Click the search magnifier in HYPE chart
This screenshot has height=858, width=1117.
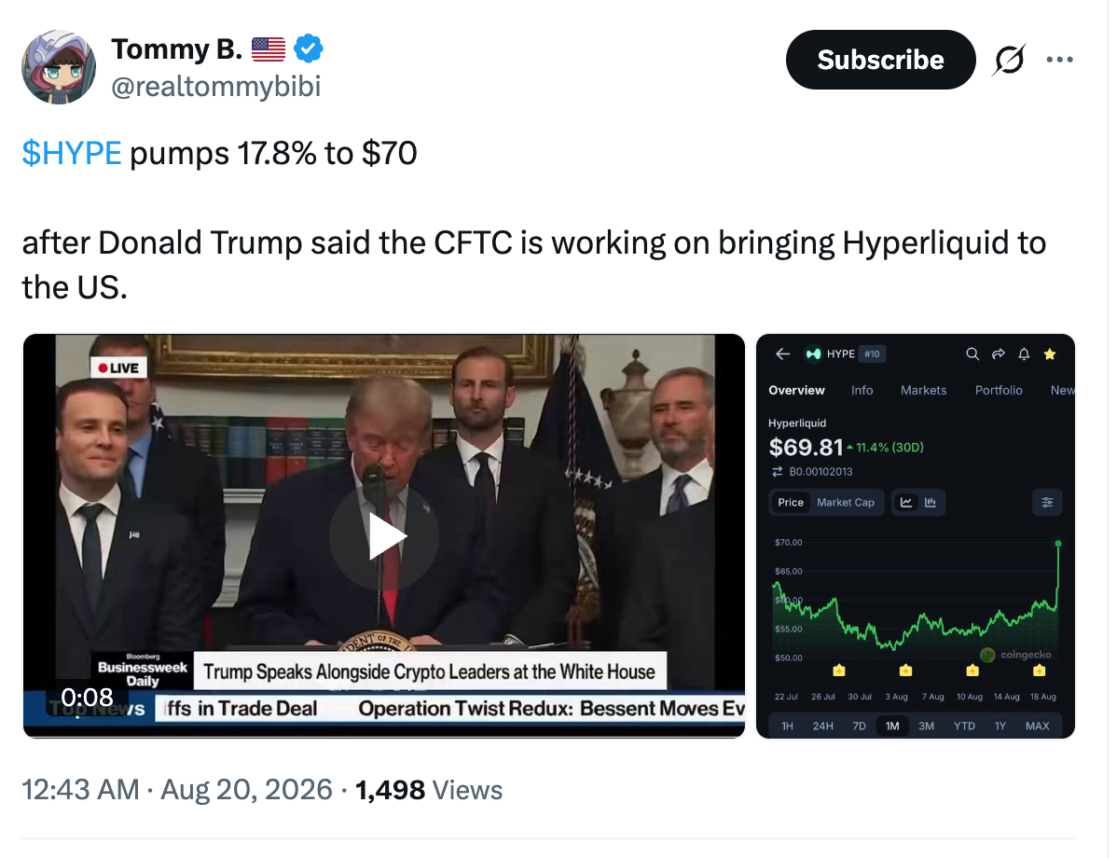click(972, 354)
